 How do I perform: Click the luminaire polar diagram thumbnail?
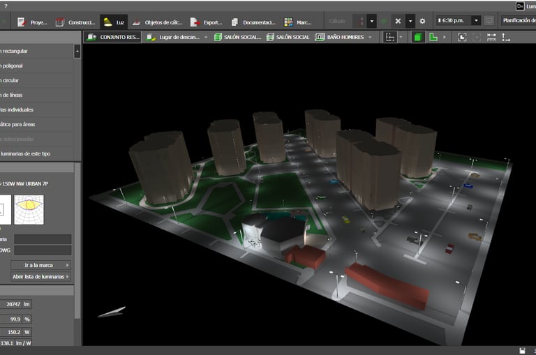coord(29,209)
